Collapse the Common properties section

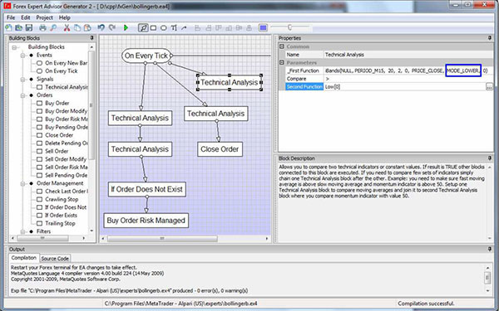pyautogui.click(x=282, y=46)
